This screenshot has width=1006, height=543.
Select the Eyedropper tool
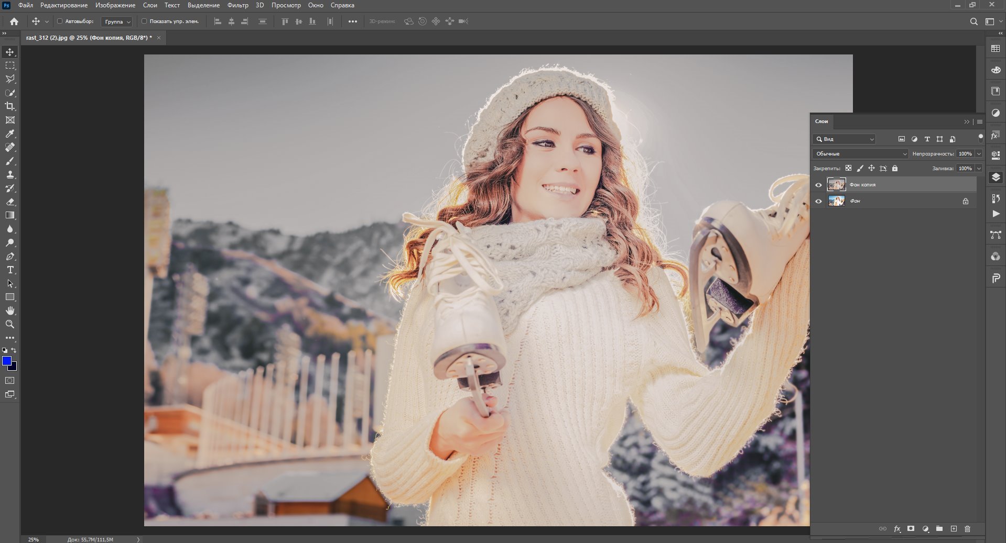pyautogui.click(x=10, y=134)
